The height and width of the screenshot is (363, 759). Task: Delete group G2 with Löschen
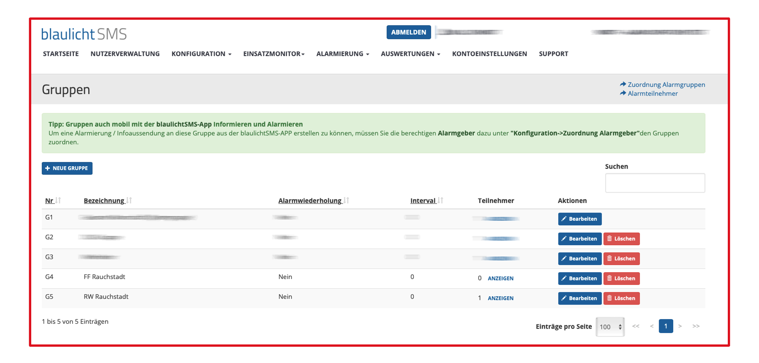pos(621,239)
